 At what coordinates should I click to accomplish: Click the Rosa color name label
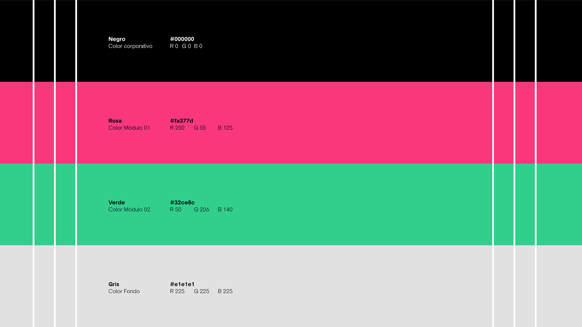(x=115, y=121)
